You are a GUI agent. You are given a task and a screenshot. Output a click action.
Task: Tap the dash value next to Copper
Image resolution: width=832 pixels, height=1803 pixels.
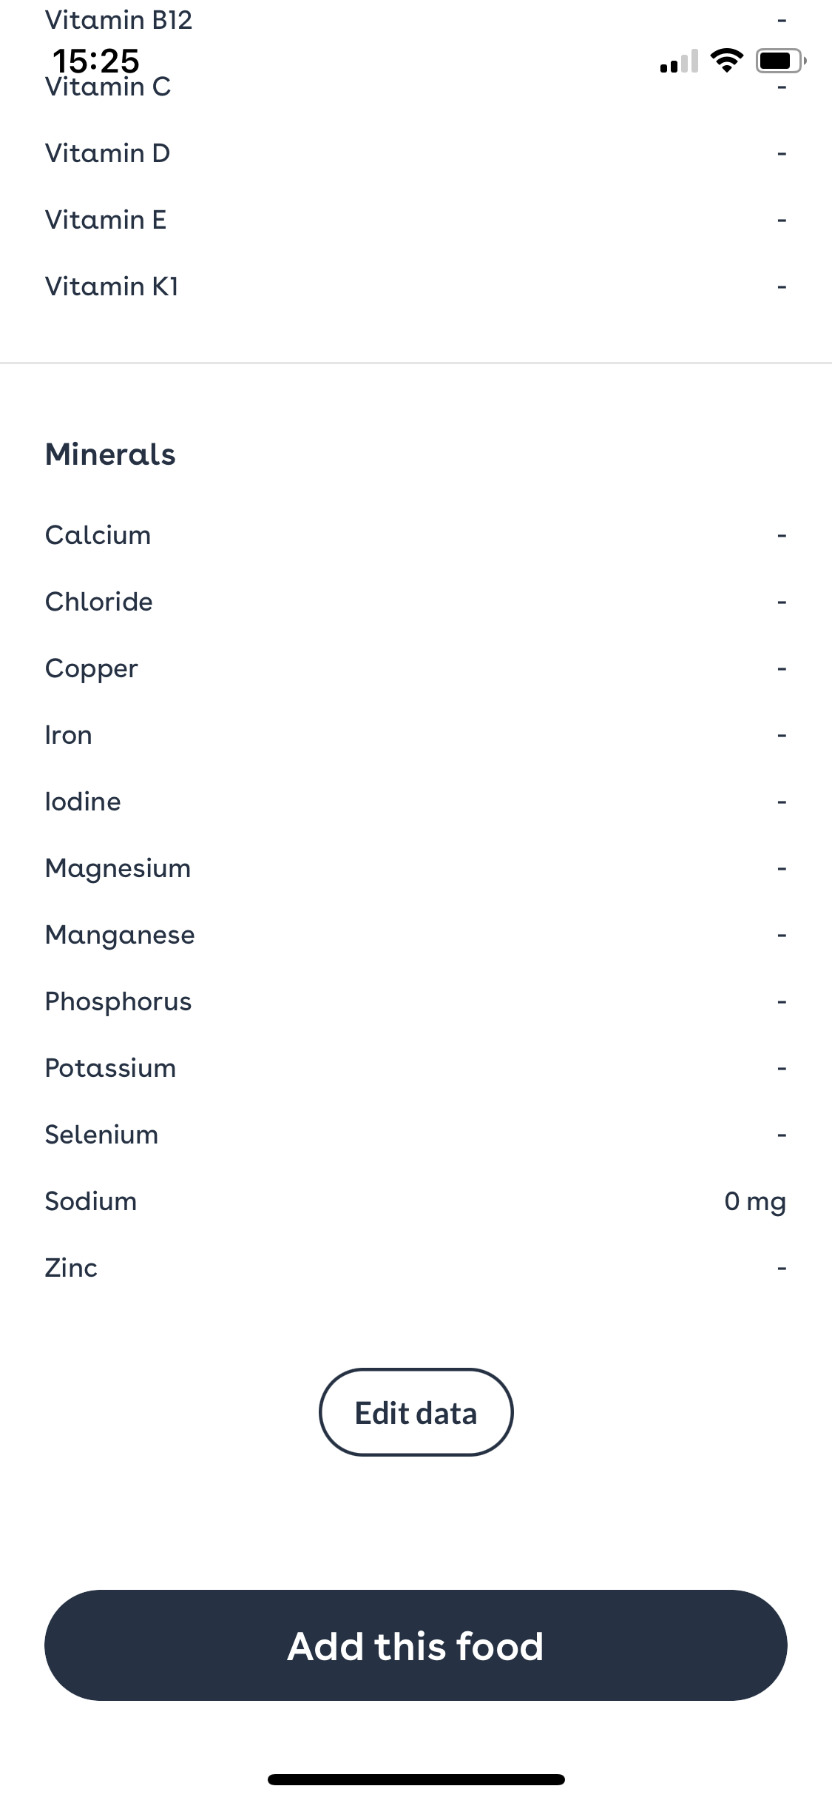click(x=782, y=668)
